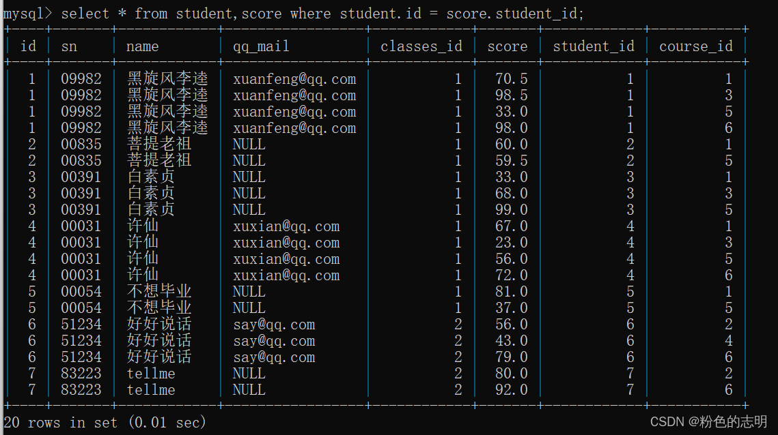
Task: Click the score value 60.0
Action: (x=511, y=144)
